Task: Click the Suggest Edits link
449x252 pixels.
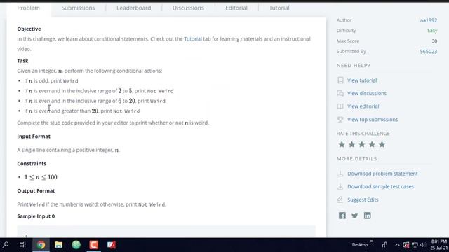Action: pyautogui.click(x=363, y=199)
